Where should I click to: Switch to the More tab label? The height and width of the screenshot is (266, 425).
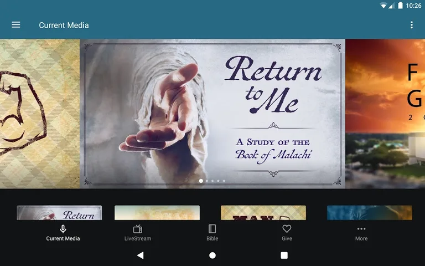coord(361,239)
